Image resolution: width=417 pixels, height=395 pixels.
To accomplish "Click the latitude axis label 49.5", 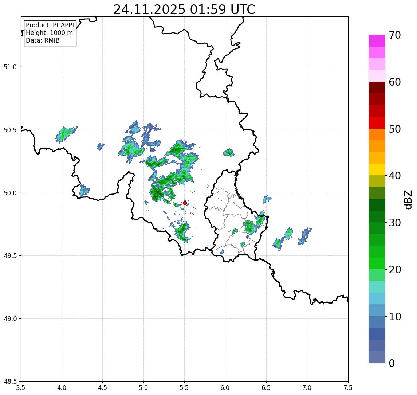I will [x=10, y=256].
